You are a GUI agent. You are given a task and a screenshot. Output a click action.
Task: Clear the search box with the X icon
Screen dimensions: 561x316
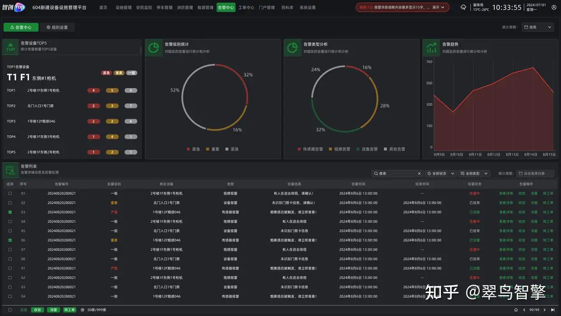coord(419,174)
